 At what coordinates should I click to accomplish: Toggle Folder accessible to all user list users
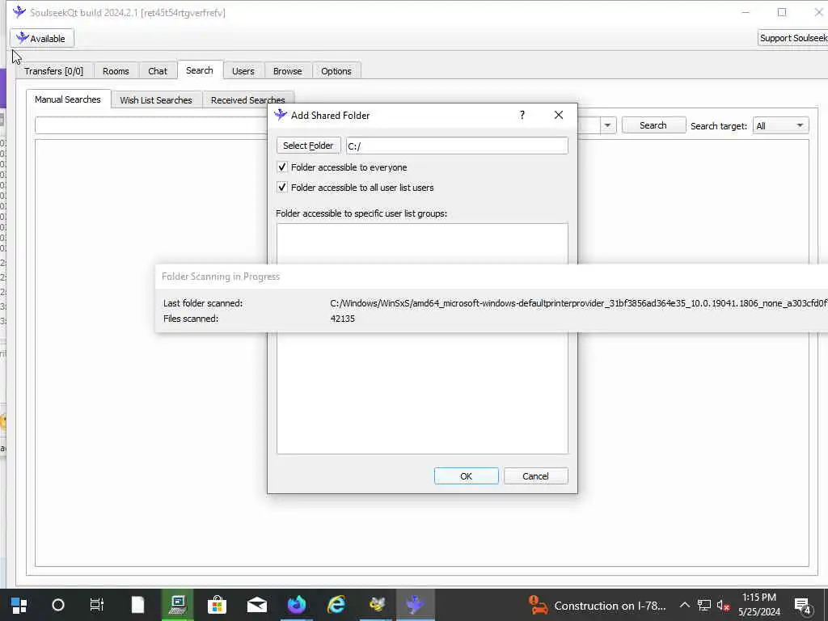[x=282, y=188]
